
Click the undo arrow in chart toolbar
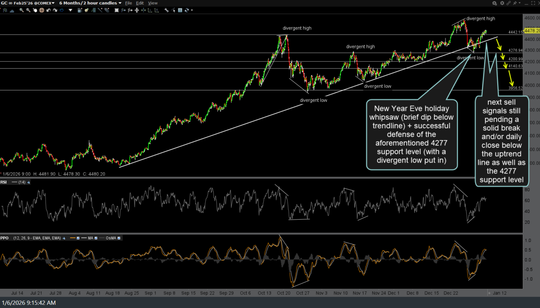(48, 10)
